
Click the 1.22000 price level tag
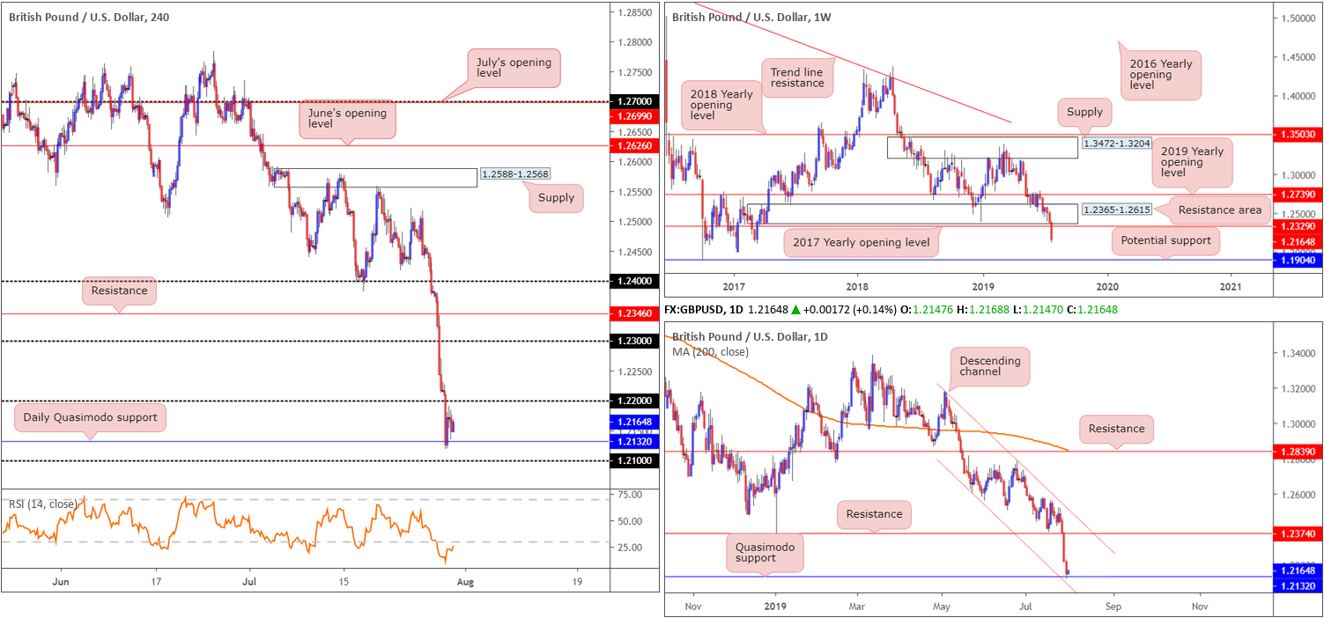pyautogui.click(x=635, y=401)
